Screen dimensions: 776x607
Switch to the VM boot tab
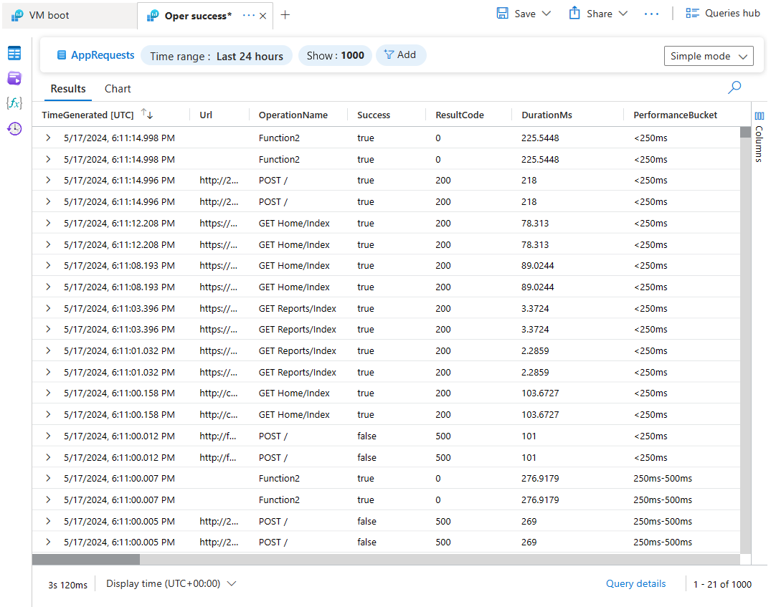click(x=49, y=15)
